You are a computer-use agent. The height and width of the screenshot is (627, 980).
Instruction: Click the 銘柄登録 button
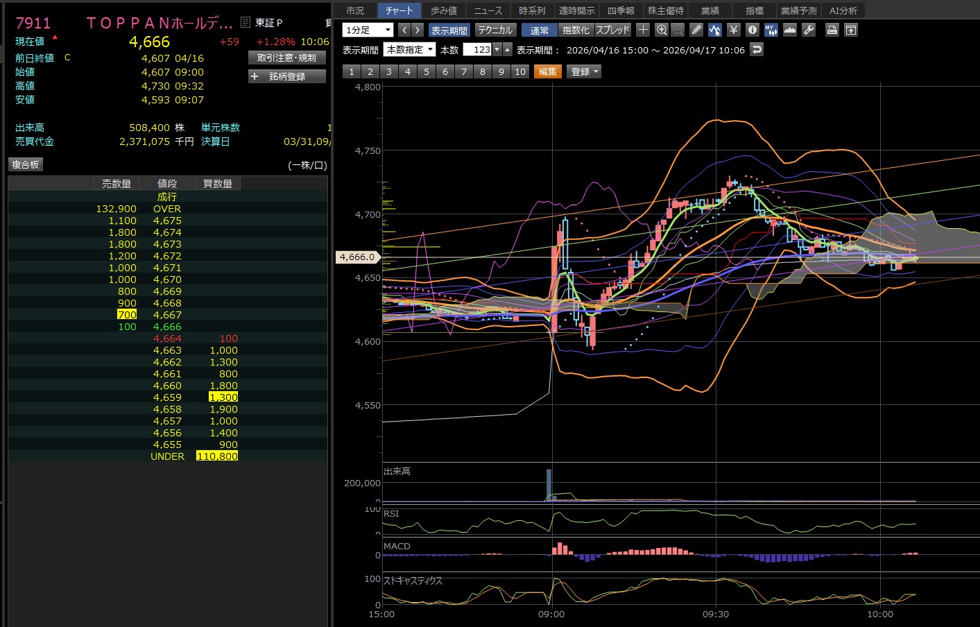pyautogui.click(x=287, y=76)
